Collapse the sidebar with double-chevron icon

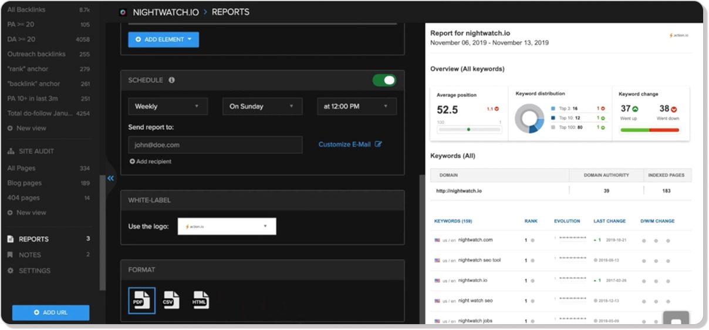pos(110,178)
